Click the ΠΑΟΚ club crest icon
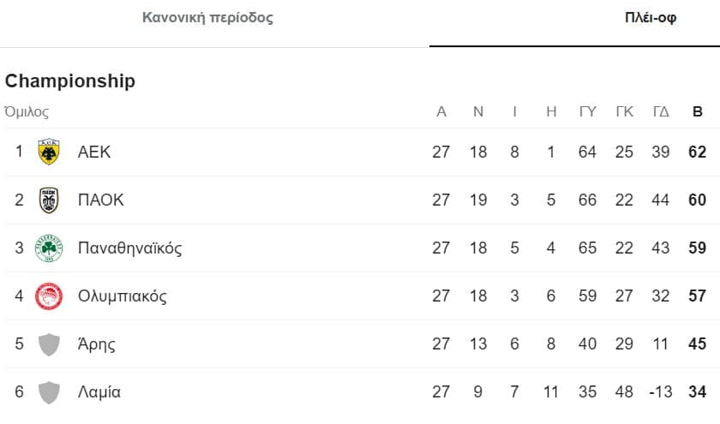The width and height of the screenshot is (720, 424). 49,200
